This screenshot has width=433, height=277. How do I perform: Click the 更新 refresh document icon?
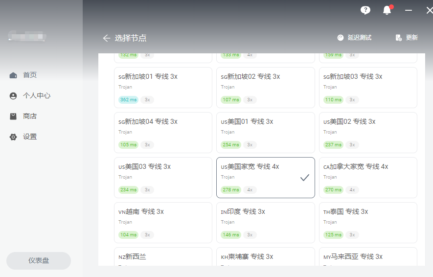point(398,38)
